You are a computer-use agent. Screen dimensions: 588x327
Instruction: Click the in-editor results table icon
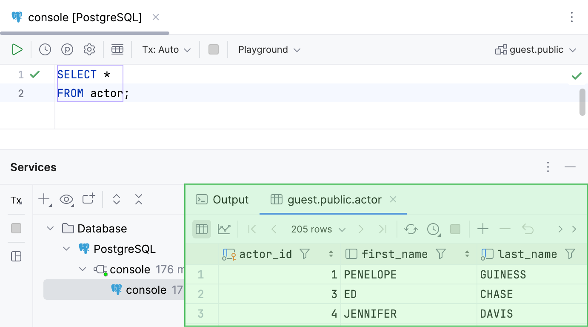coord(117,50)
